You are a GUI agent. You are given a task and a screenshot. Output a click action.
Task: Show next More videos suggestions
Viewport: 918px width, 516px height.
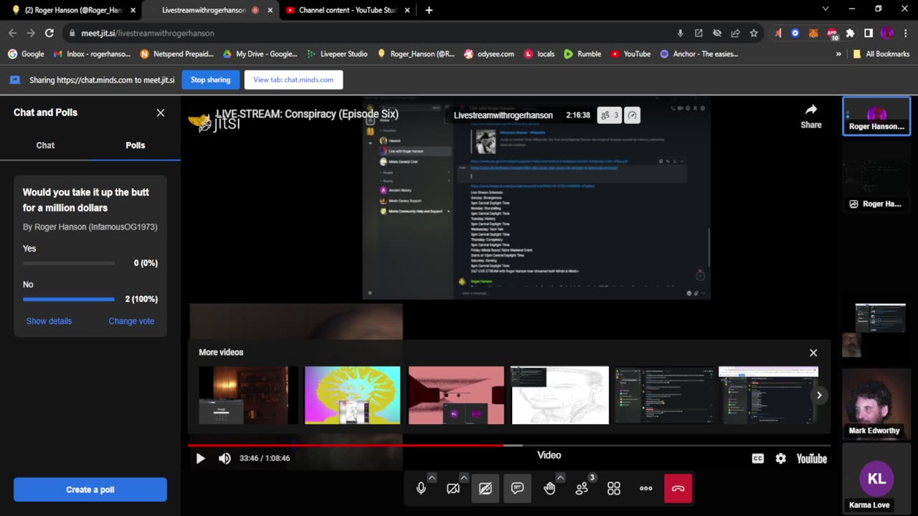pyautogui.click(x=819, y=395)
